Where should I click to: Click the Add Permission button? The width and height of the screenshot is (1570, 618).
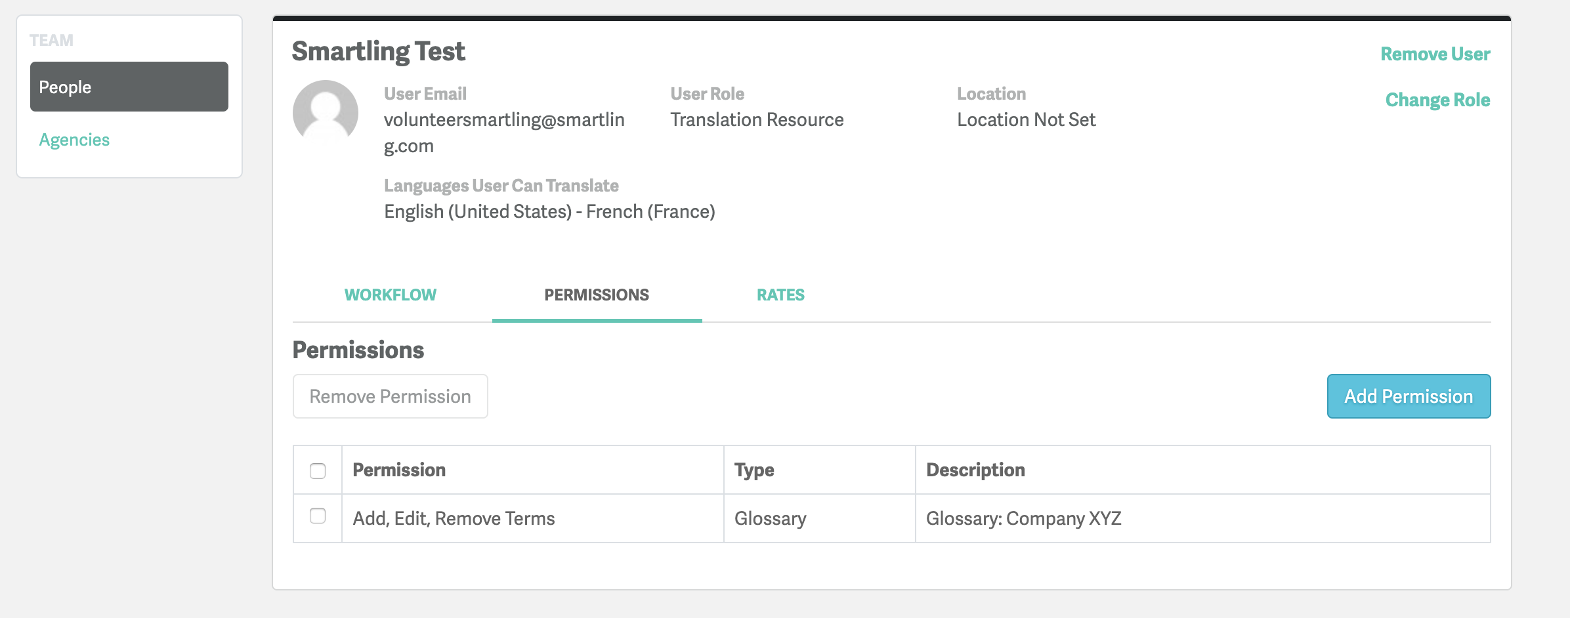coord(1408,396)
